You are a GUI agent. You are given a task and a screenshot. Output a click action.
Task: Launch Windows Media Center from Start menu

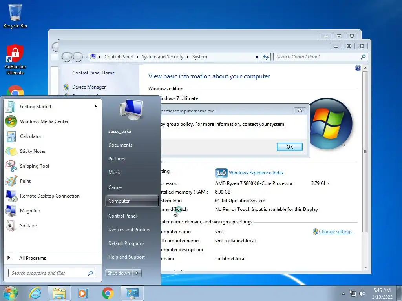pos(44,121)
